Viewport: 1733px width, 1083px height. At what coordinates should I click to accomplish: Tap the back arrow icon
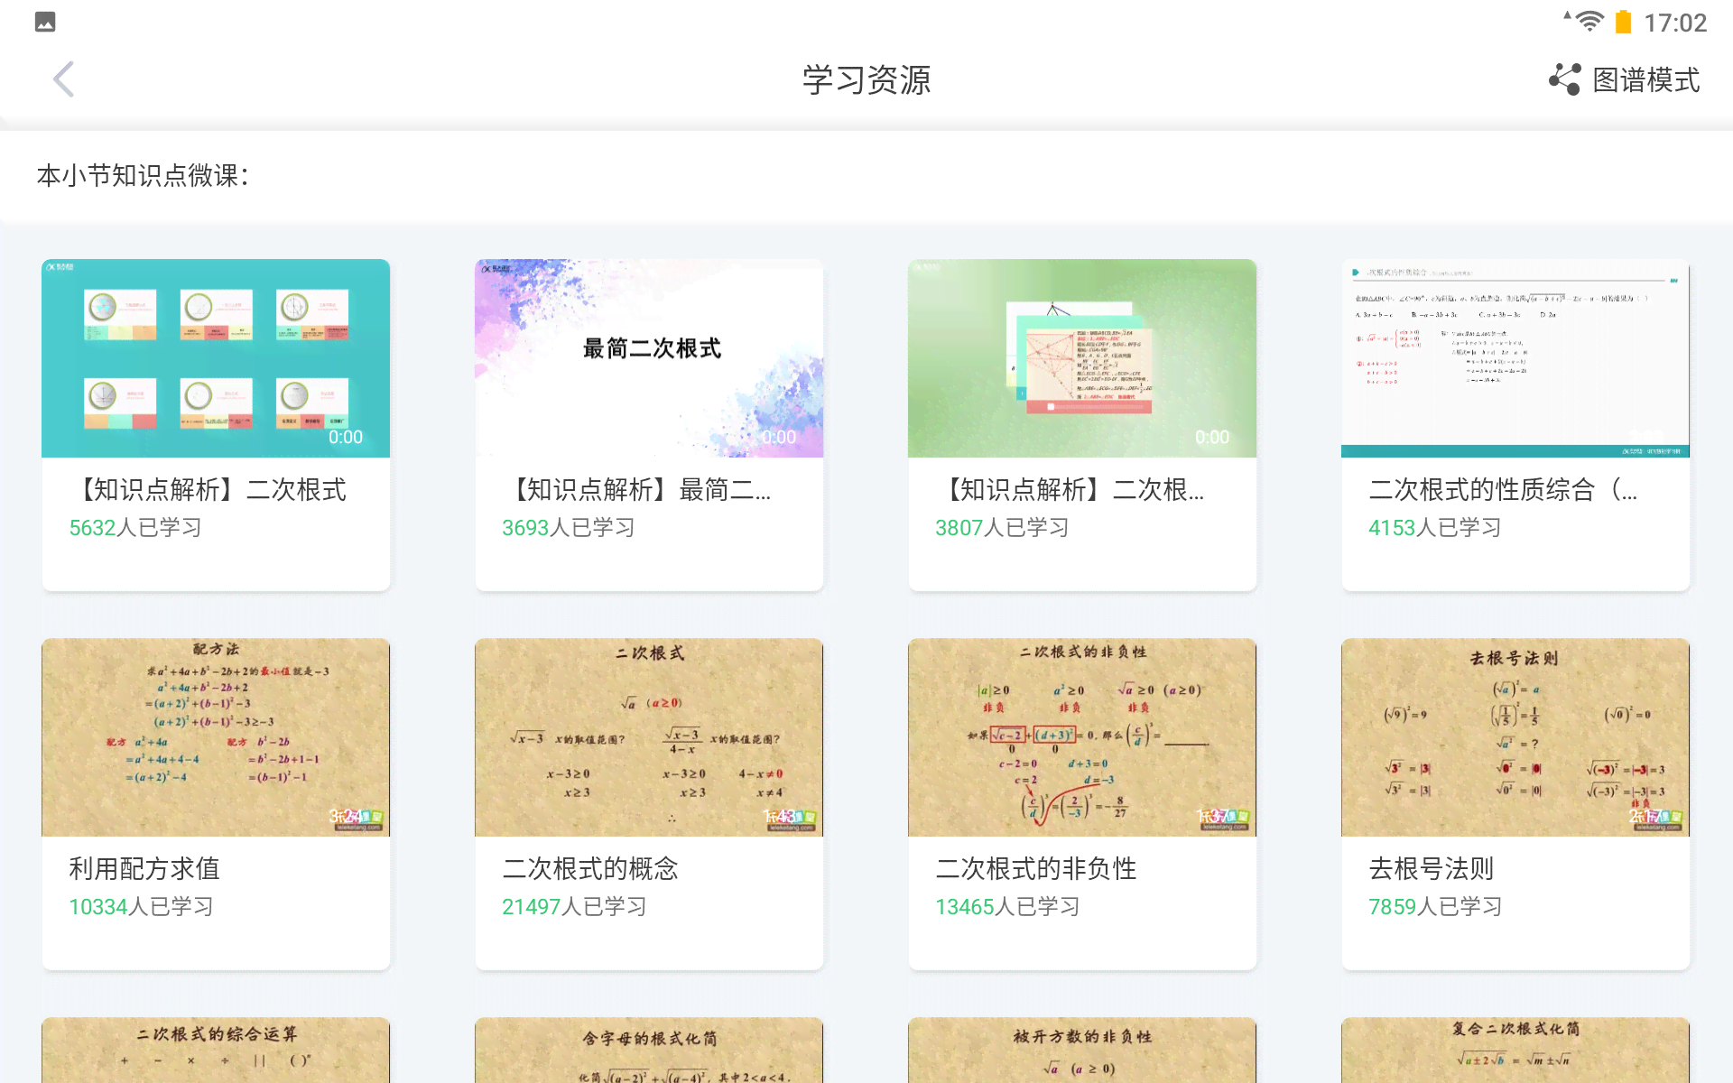[x=63, y=79]
